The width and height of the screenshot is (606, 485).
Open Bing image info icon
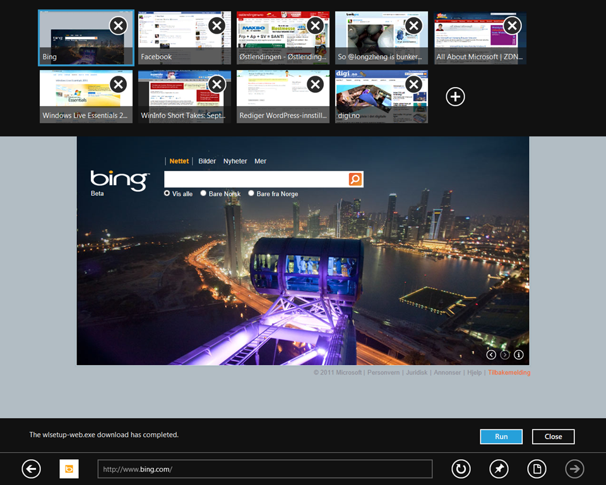[x=519, y=355]
